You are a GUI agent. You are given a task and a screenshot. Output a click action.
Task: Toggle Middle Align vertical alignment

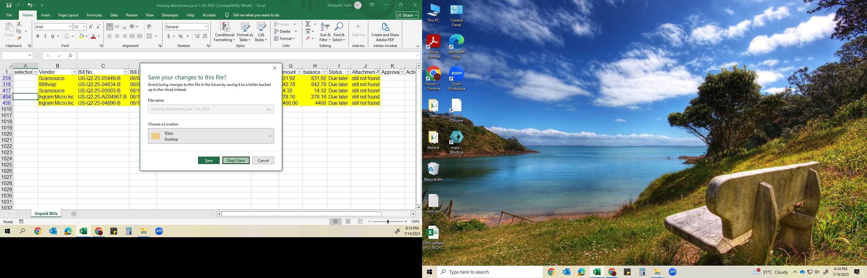pos(117,27)
